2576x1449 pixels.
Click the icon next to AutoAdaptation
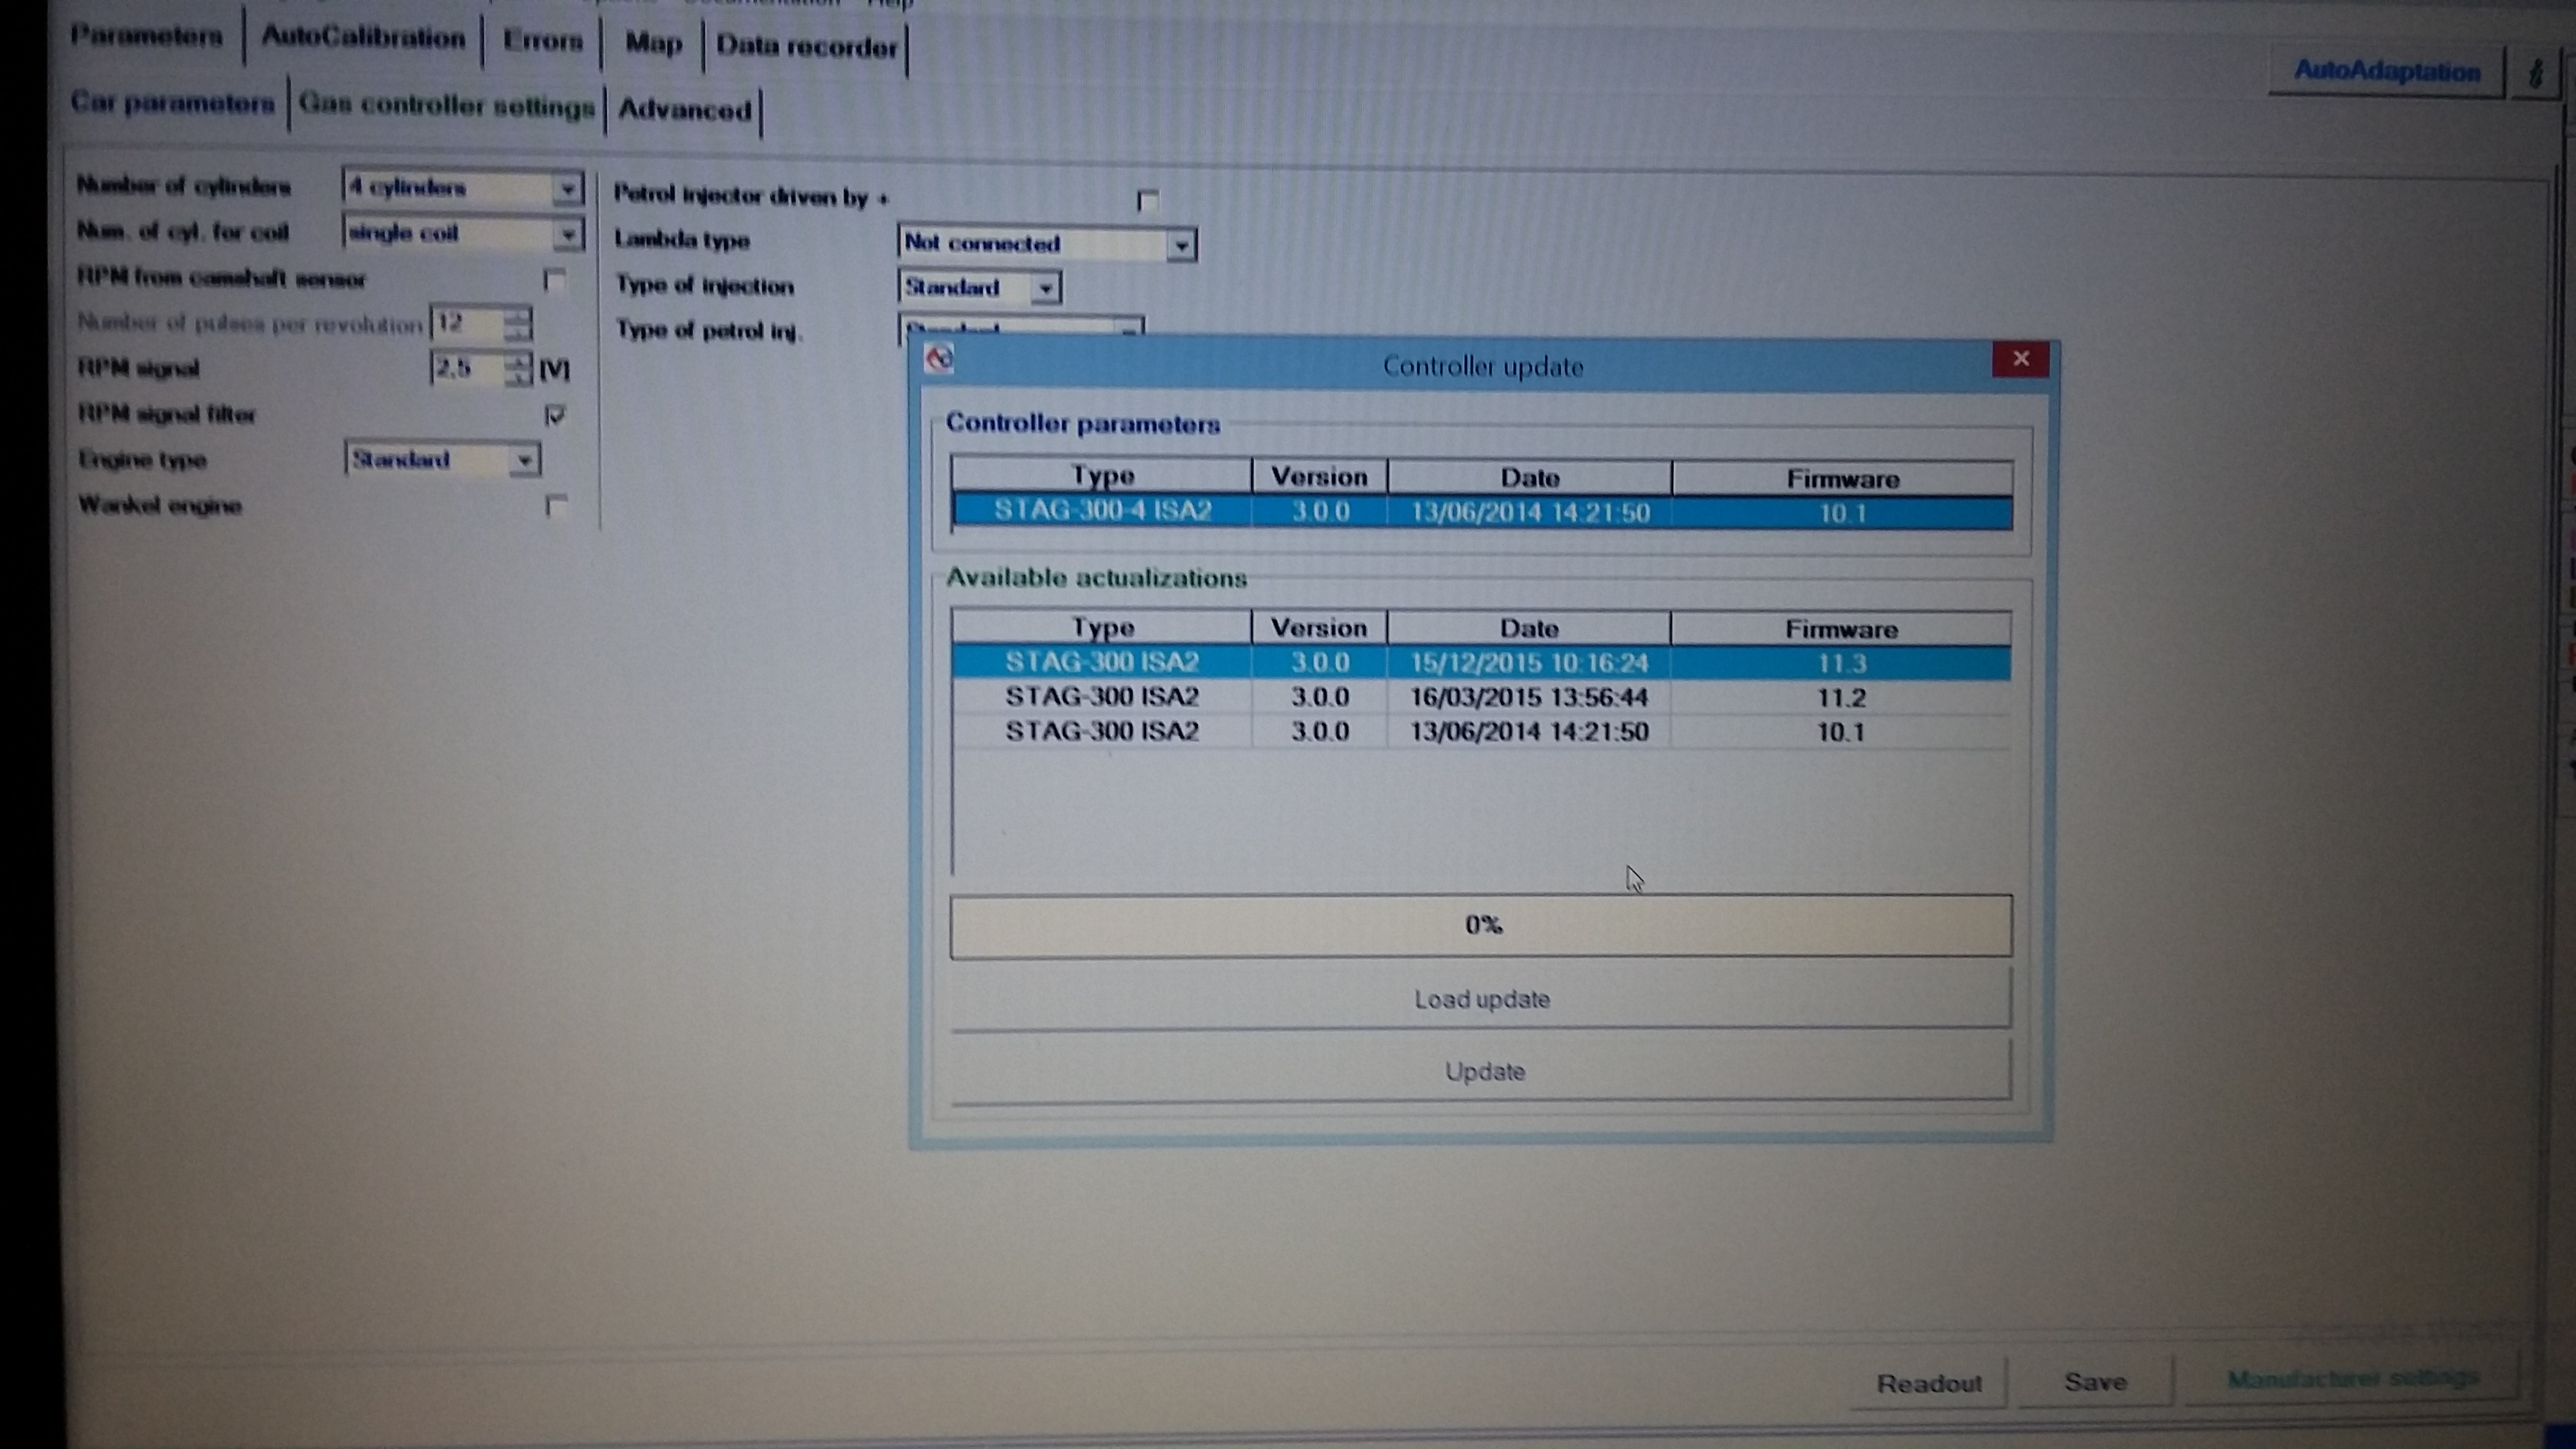pyautogui.click(x=2534, y=74)
